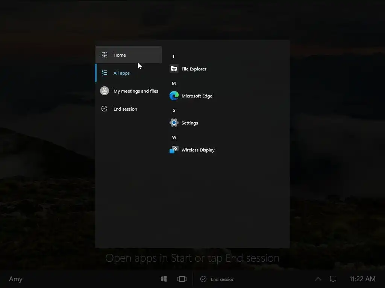The height and width of the screenshot is (288, 385).
Task: Jump using the S letter header
Action: (174, 110)
